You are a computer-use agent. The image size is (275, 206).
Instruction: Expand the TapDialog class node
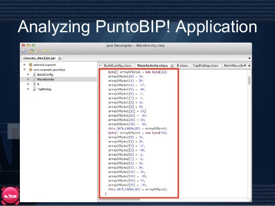point(28,89)
